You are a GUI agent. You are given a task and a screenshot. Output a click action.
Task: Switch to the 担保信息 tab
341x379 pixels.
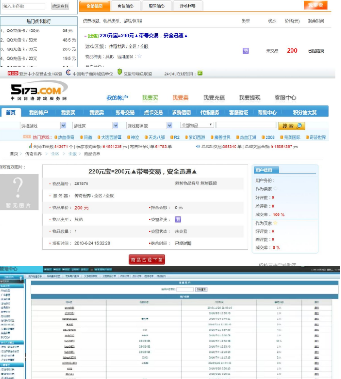156,6
